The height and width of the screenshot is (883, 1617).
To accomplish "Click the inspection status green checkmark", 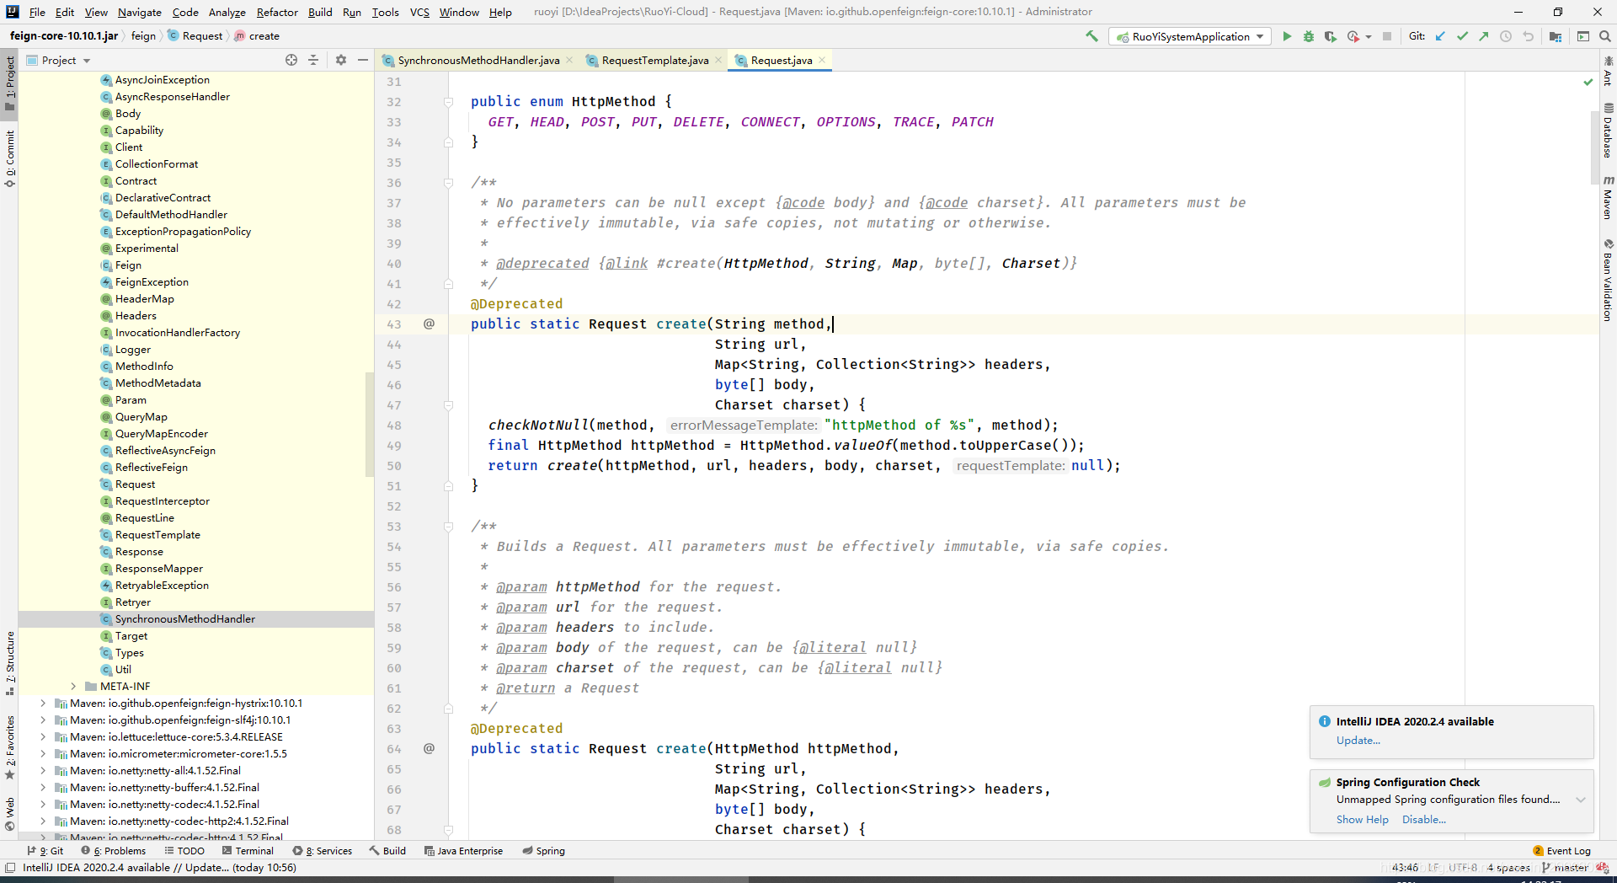I will tap(1588, 82).
